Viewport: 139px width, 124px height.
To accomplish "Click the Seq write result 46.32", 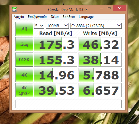I will click(x=100, y=44).
